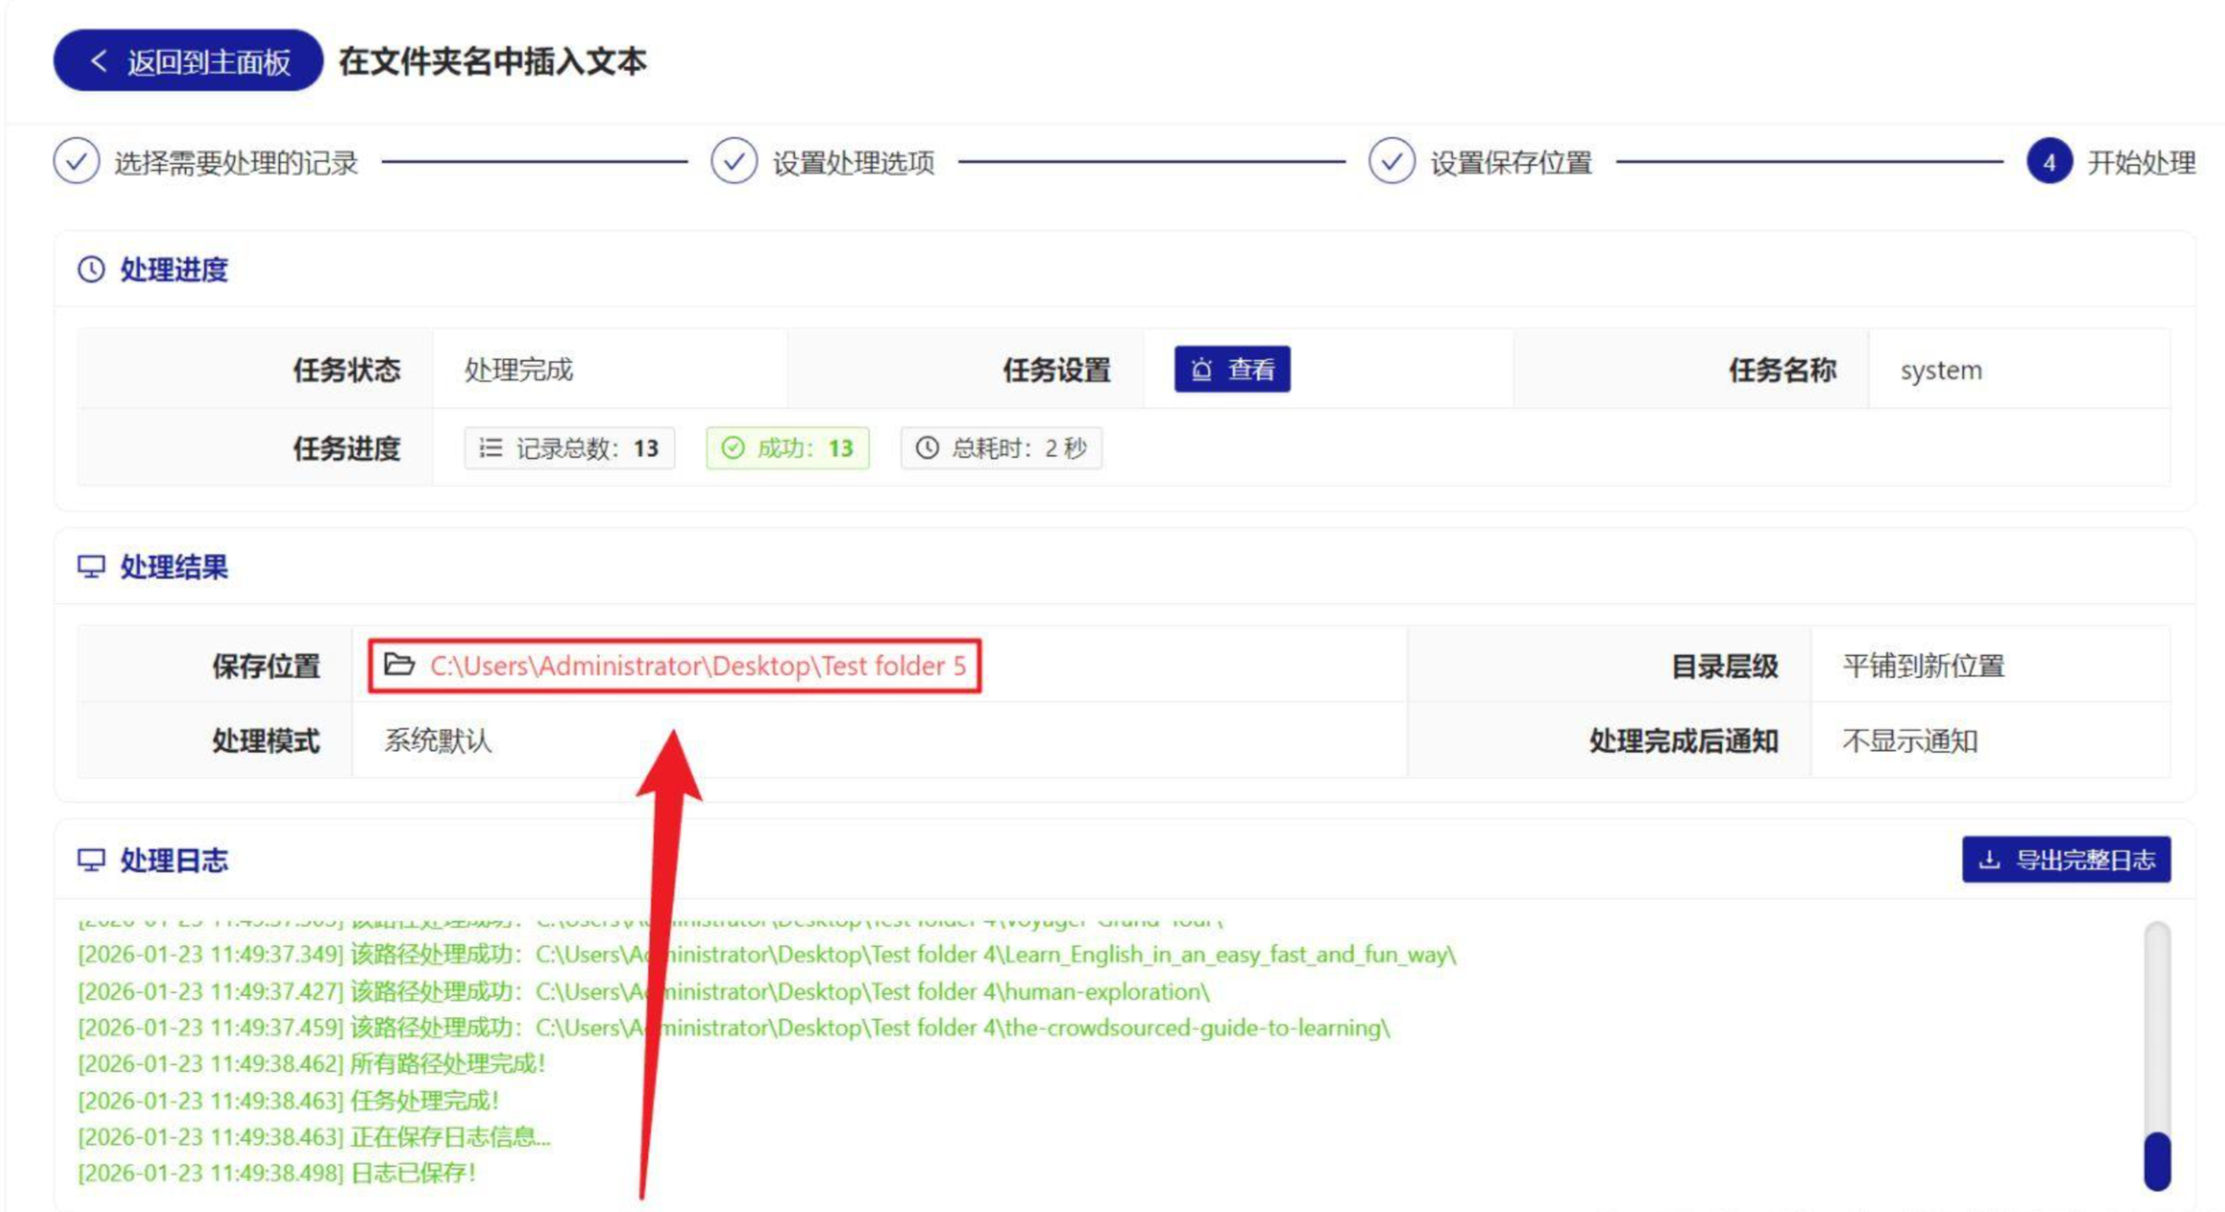Click the 不显示通知 notification value
Screen dimensions: 2225x1212
[x=1909, y=741]
